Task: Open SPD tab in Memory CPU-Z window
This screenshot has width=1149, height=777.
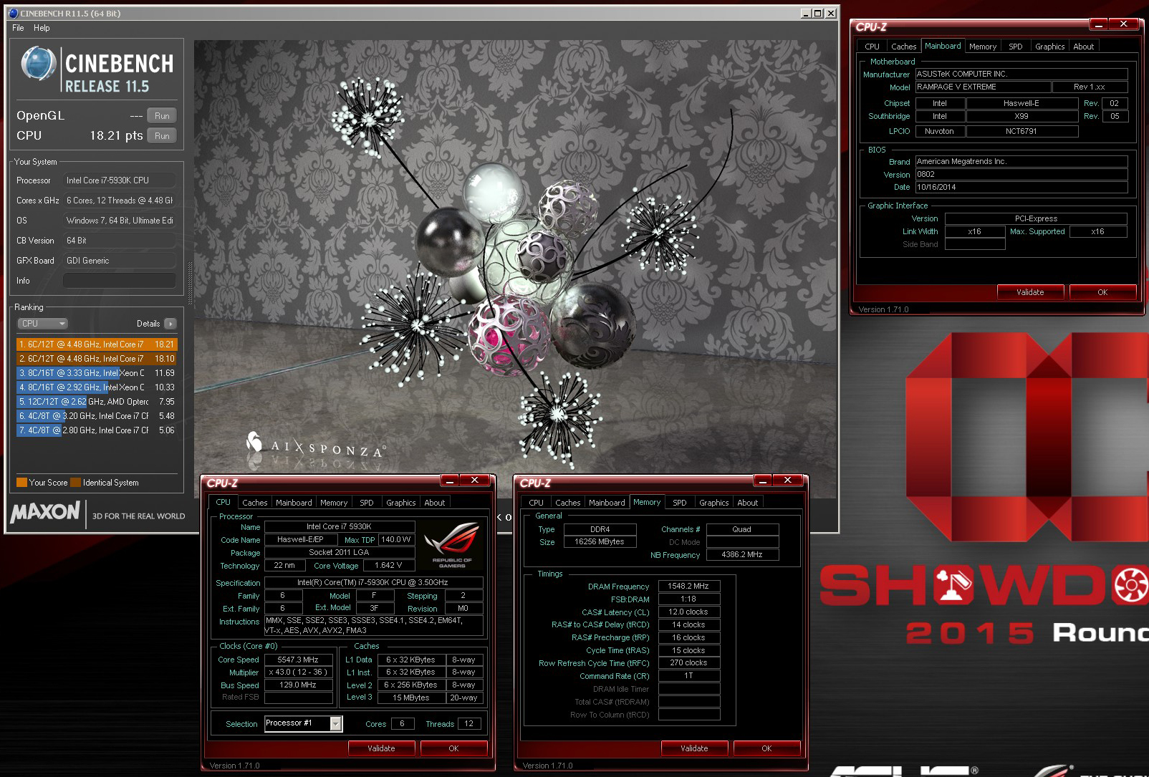Action: click(x=679, y=503)
